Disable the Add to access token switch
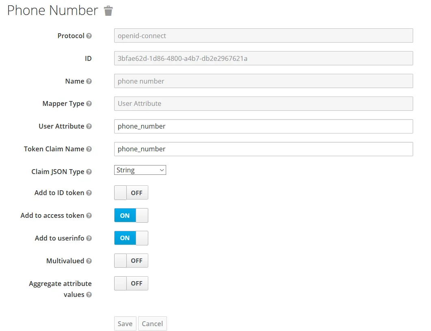This screenshot has width=431, height=331. point(131,215)
